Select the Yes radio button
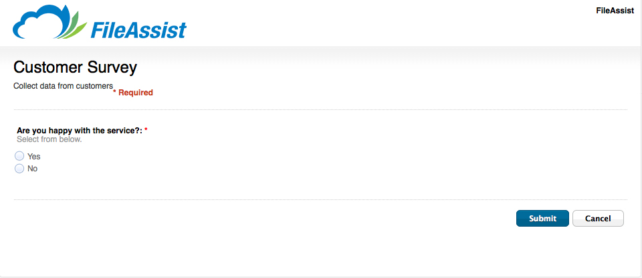 19,156
